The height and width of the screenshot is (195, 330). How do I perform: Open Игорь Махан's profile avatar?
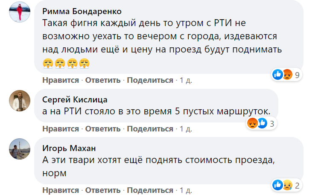tap(20, 149)
